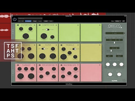Click the Compare button

[x=28, y=21]
